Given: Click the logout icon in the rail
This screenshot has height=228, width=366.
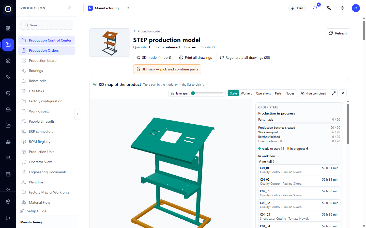Looking at the screenshot, I should (x=8, y=218).
